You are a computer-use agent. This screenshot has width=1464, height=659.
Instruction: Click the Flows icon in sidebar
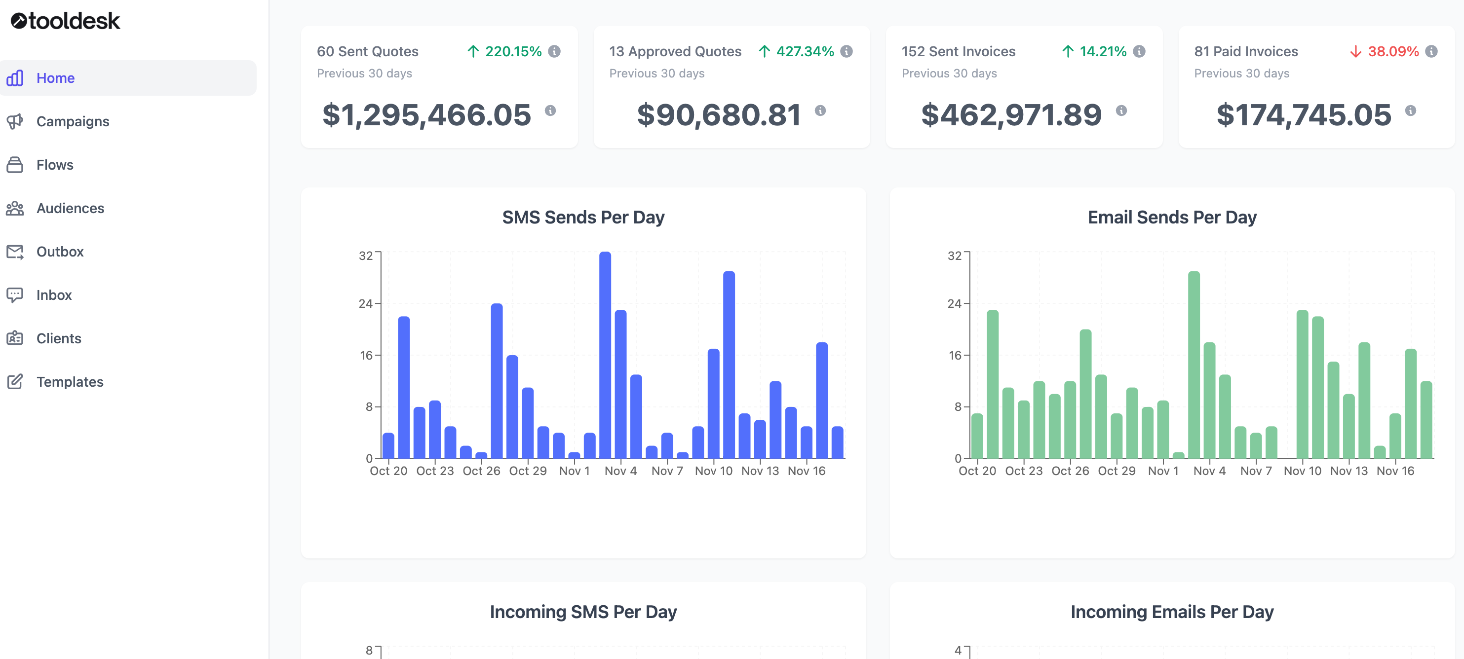(15, 165)
